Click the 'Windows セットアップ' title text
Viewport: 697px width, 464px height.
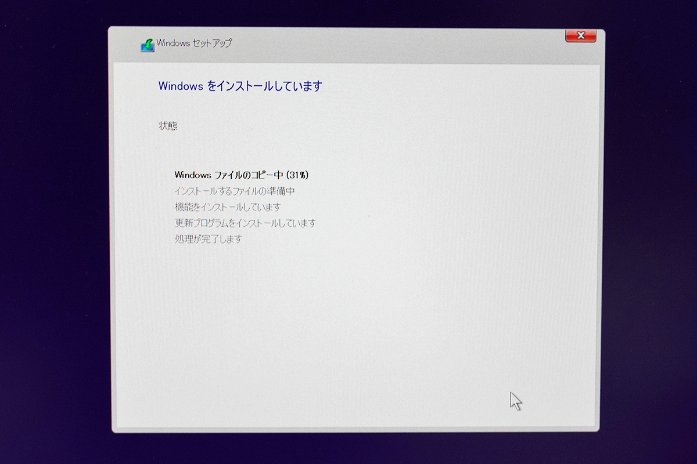(x=194, y=43)
